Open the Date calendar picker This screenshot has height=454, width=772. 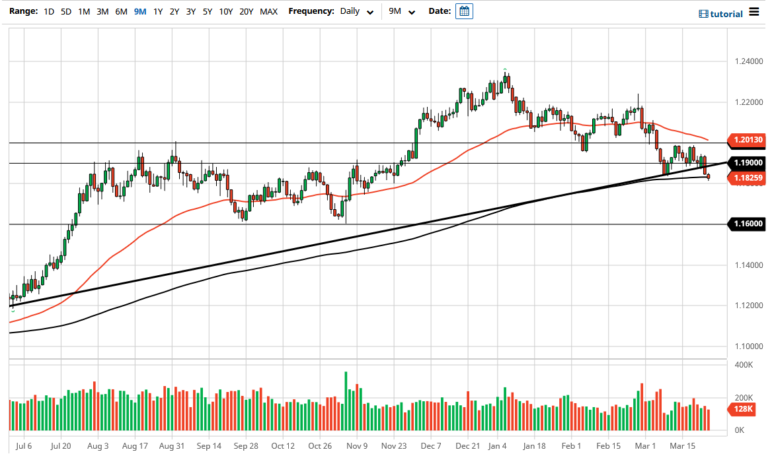pos(463,11)
